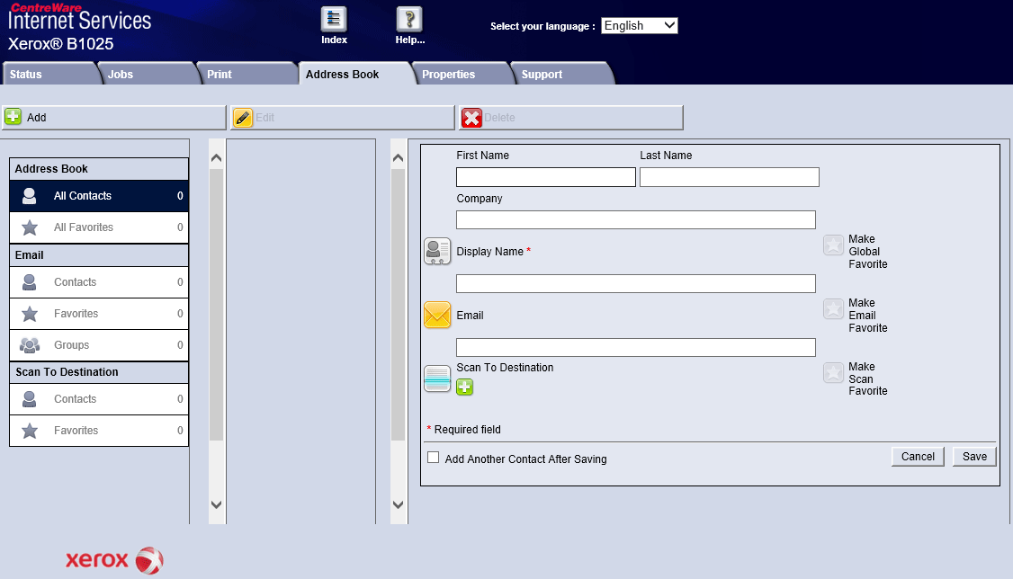
Task: Click the 'Xerox® B1025' model title
Action: pos(61,44)
